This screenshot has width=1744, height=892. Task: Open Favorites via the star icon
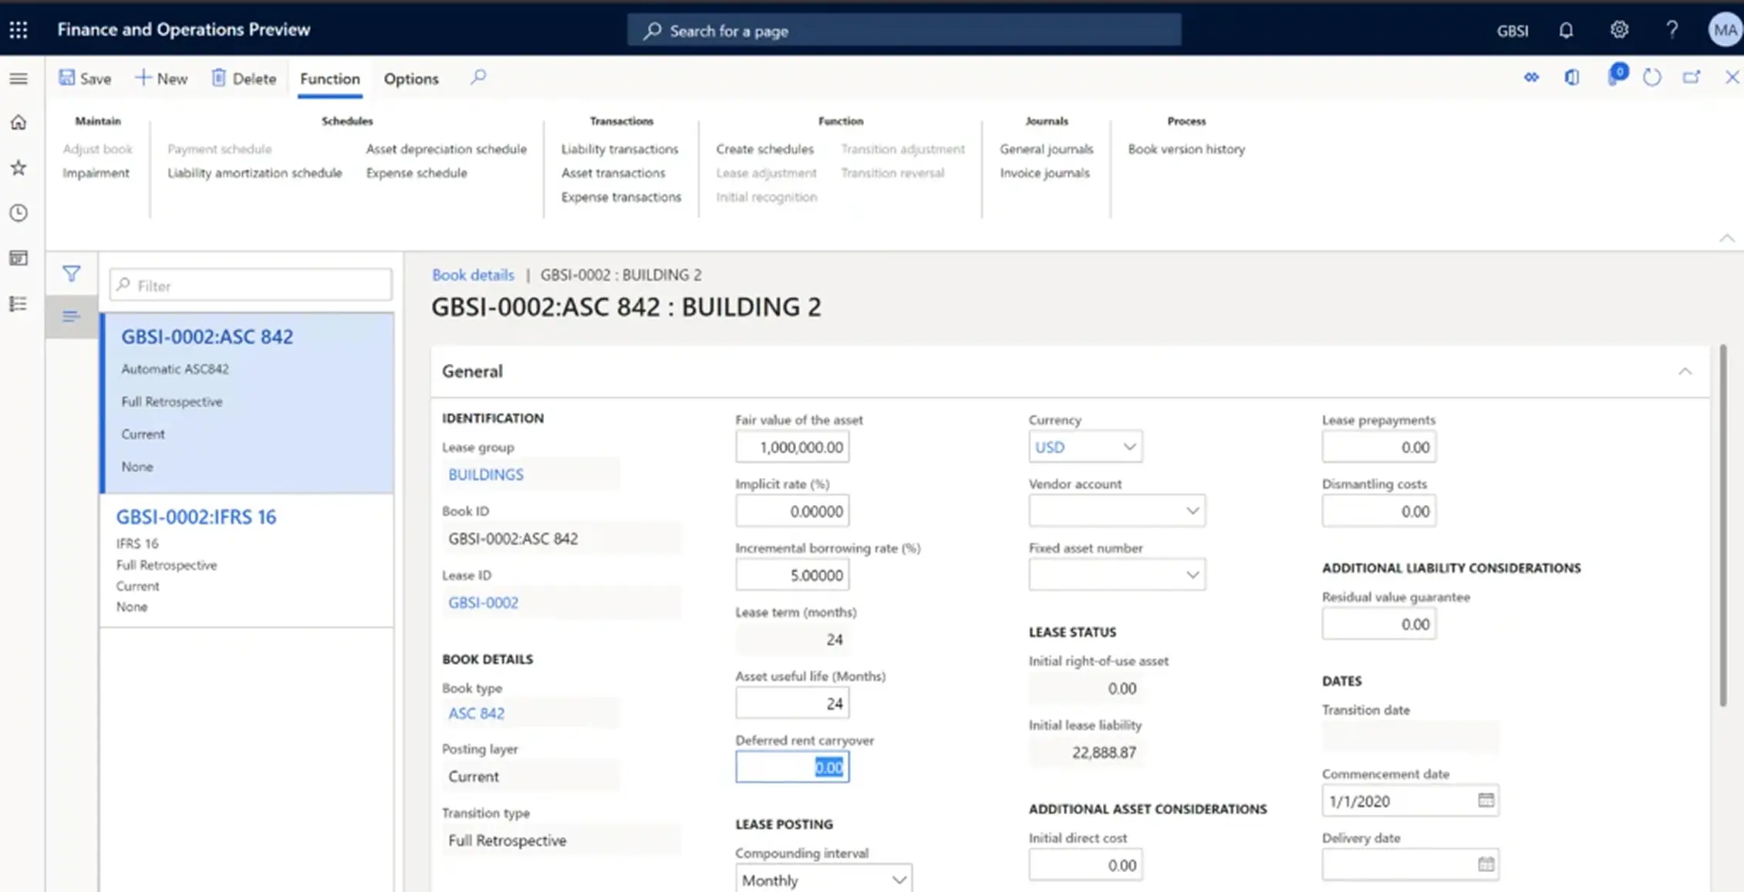click(x=18, y=167)
